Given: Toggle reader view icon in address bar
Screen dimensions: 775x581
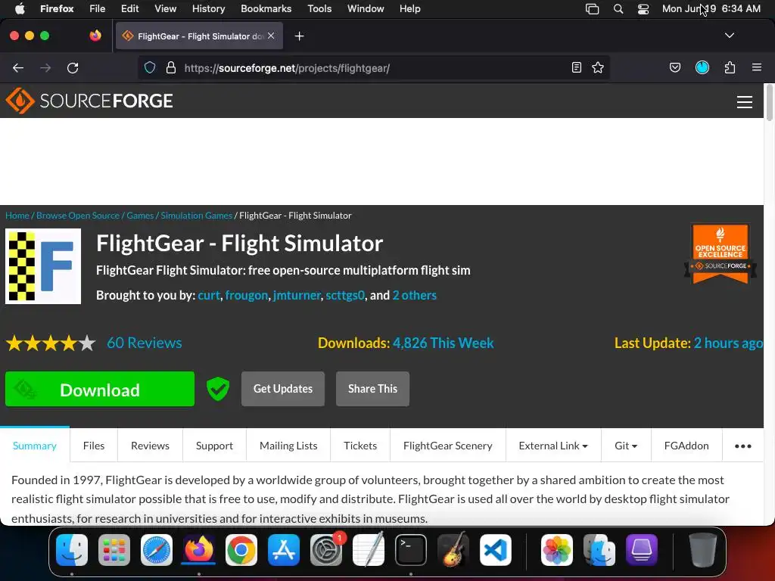Looking at the screenshot, I should pos(576,67).
